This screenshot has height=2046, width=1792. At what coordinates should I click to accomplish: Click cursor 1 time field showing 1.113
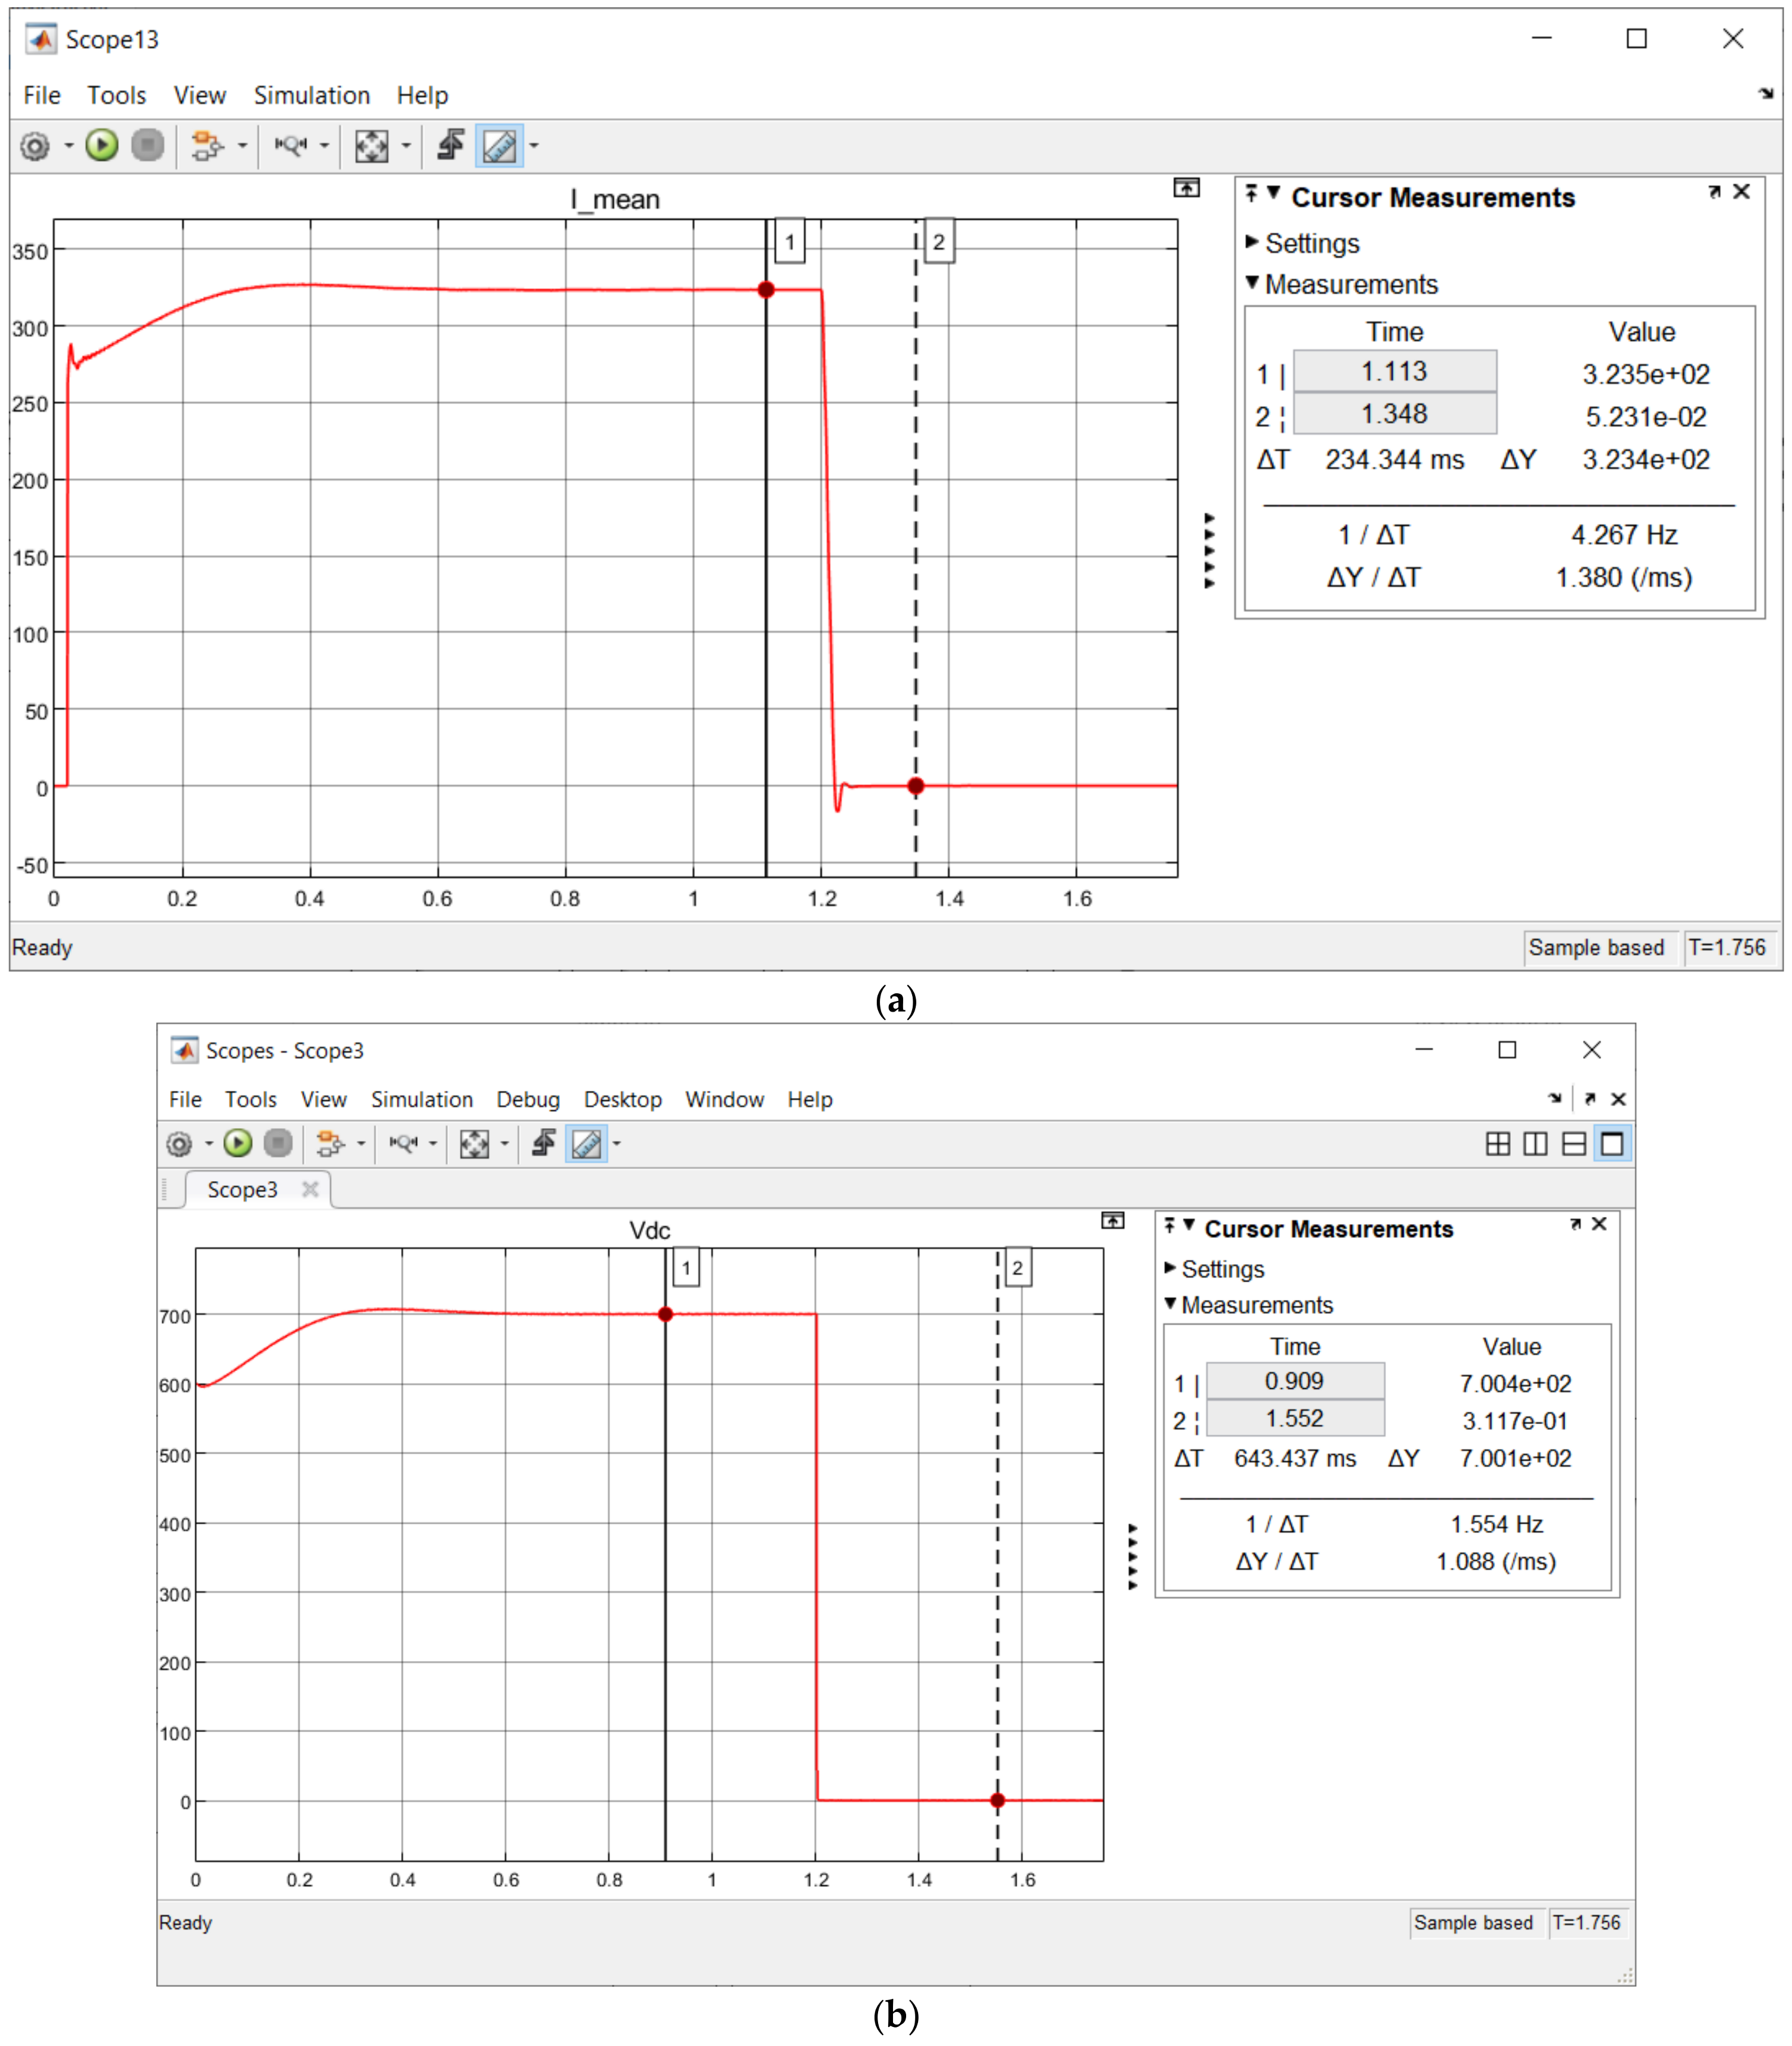[1394, 372]
